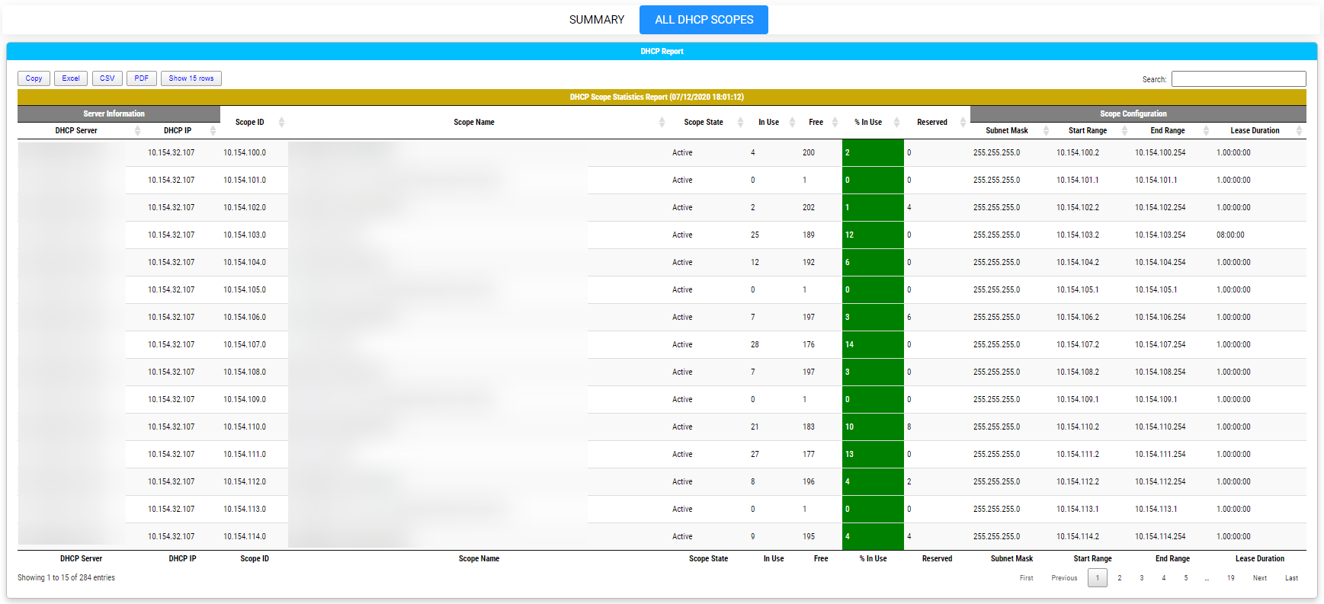Sort by Free column arrow icon
The image size is (1324, 604).
pos(835,123)
